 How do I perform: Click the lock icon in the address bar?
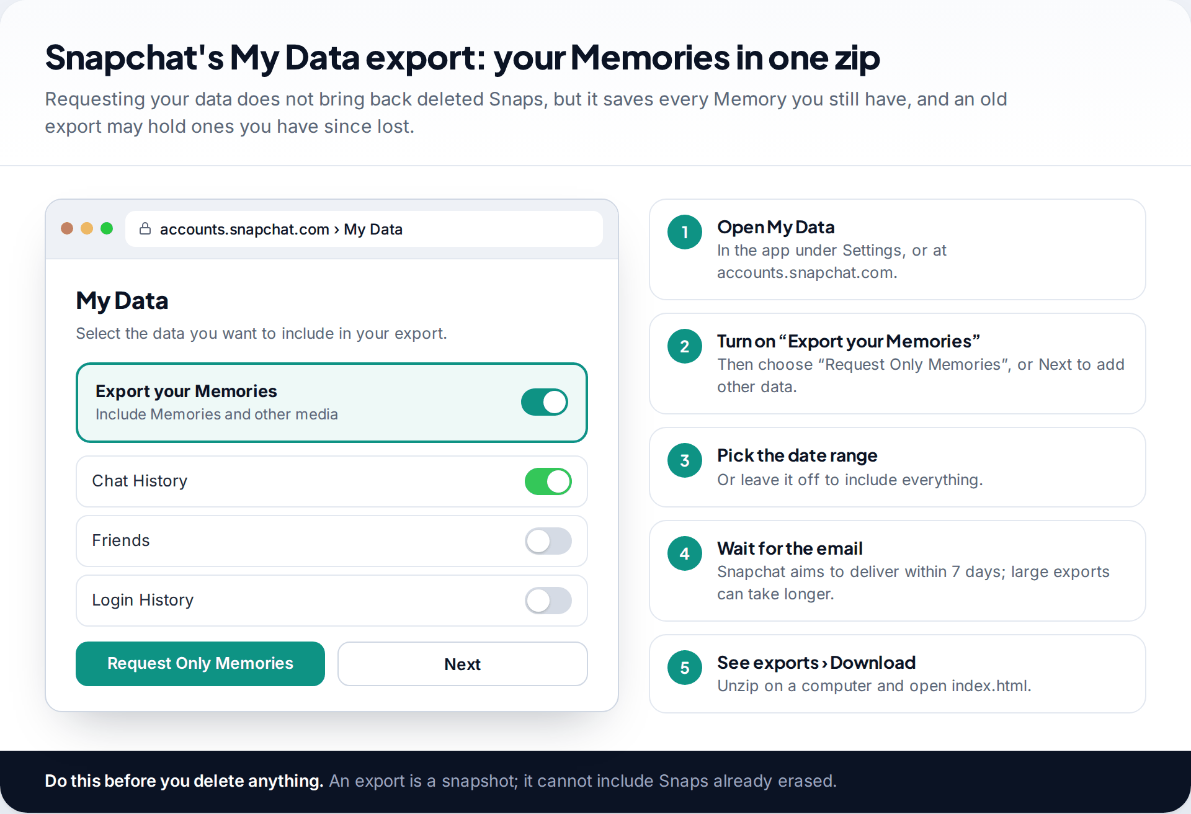pos(145,229)
